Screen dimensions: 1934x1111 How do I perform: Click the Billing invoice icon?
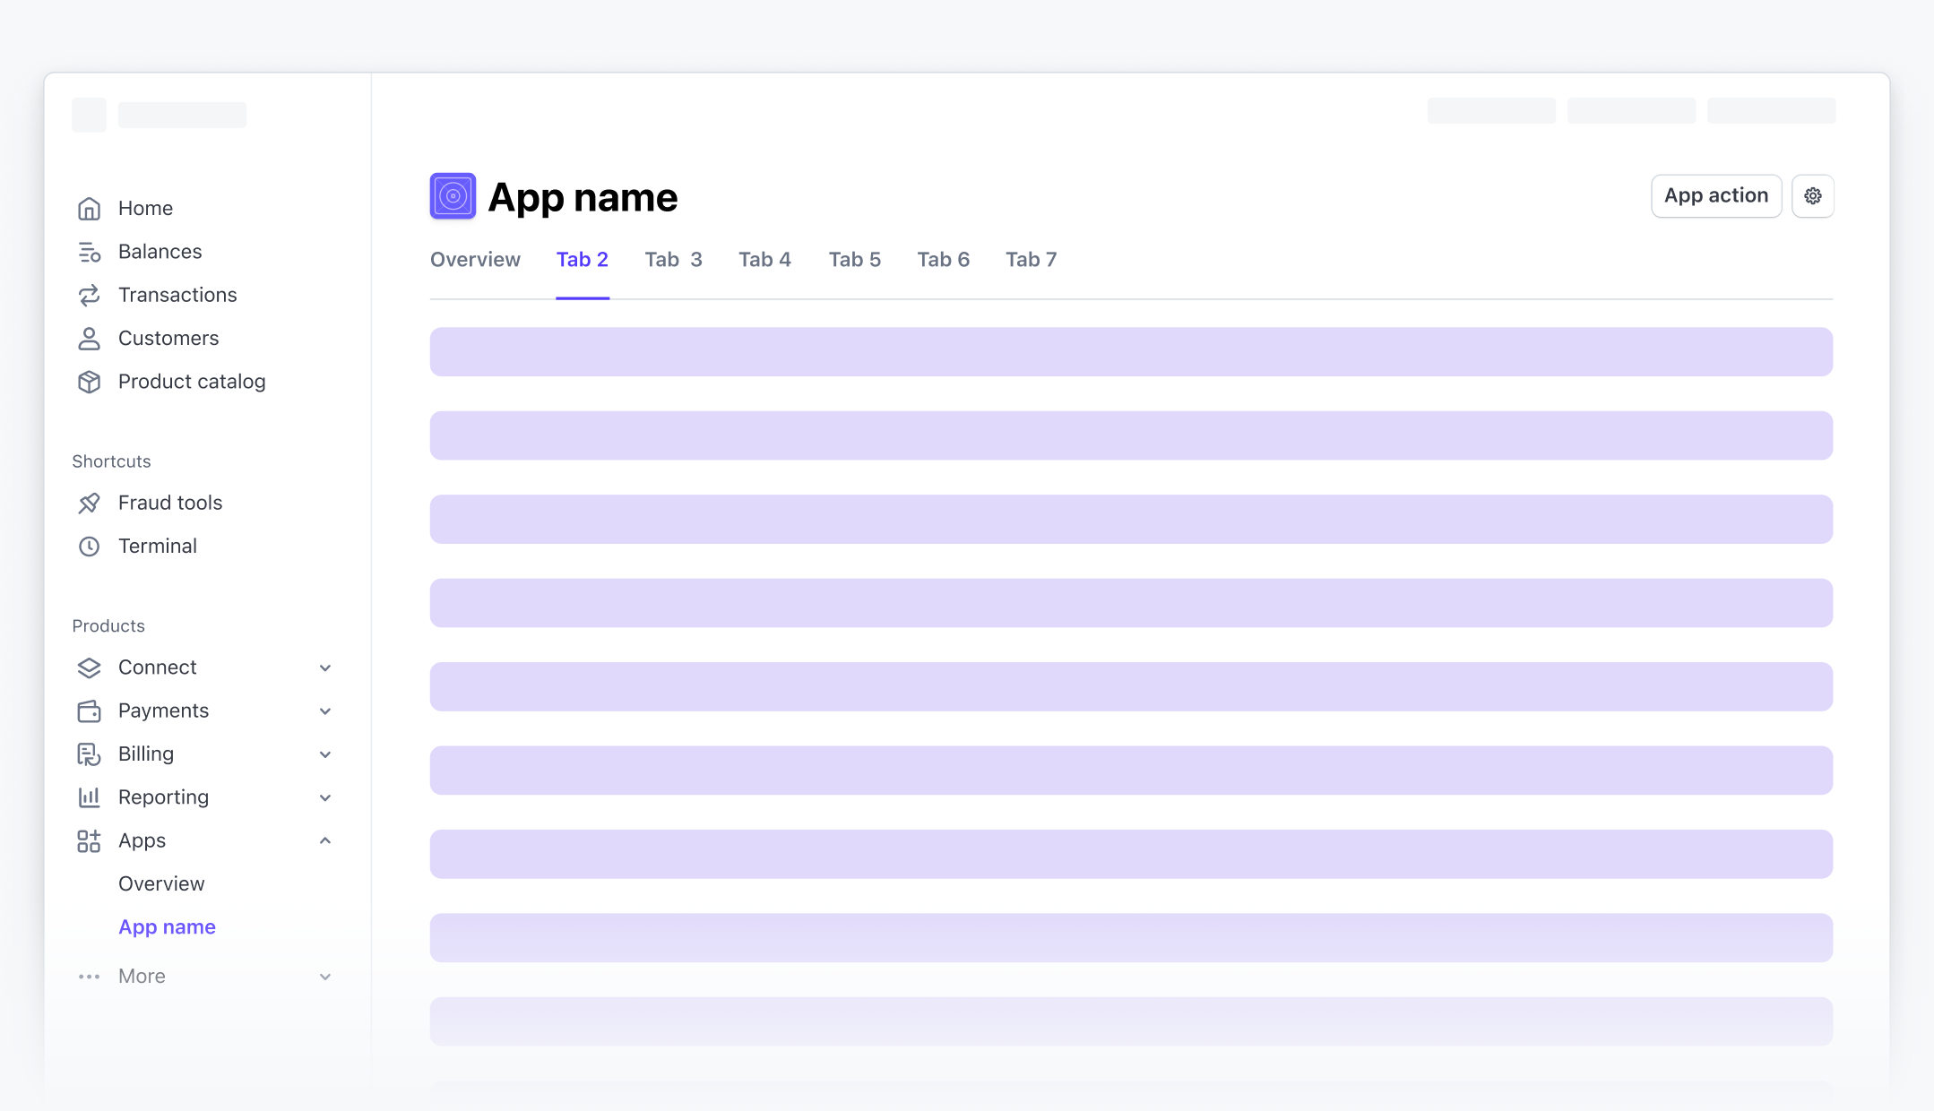89,754
